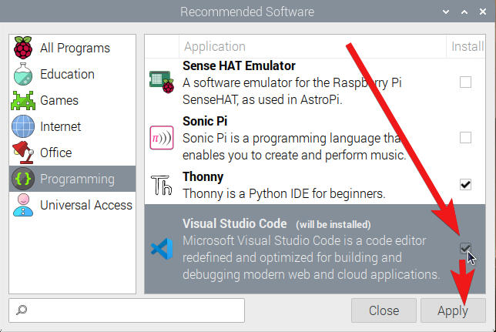Screen dimensions: 496x332
Task: Click the Install column header
Action: click(x=466, y=46)
